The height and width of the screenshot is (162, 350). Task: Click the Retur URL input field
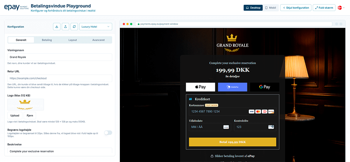pyautogui.click(x=60, y=78)
